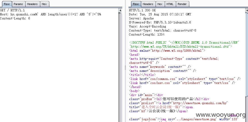The height and width of the screenshot is (122, 248).
Task: Click the request pane scroll-up arrow
Action: click(120, 10)
